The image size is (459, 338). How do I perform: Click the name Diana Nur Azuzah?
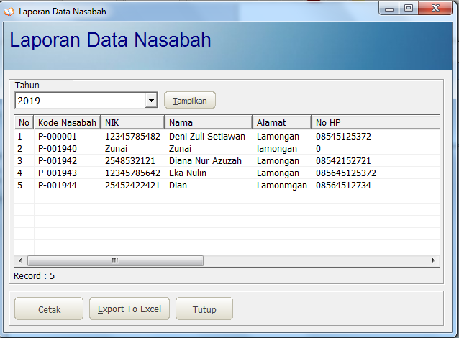pyautogui.click(x=205, y=161)
